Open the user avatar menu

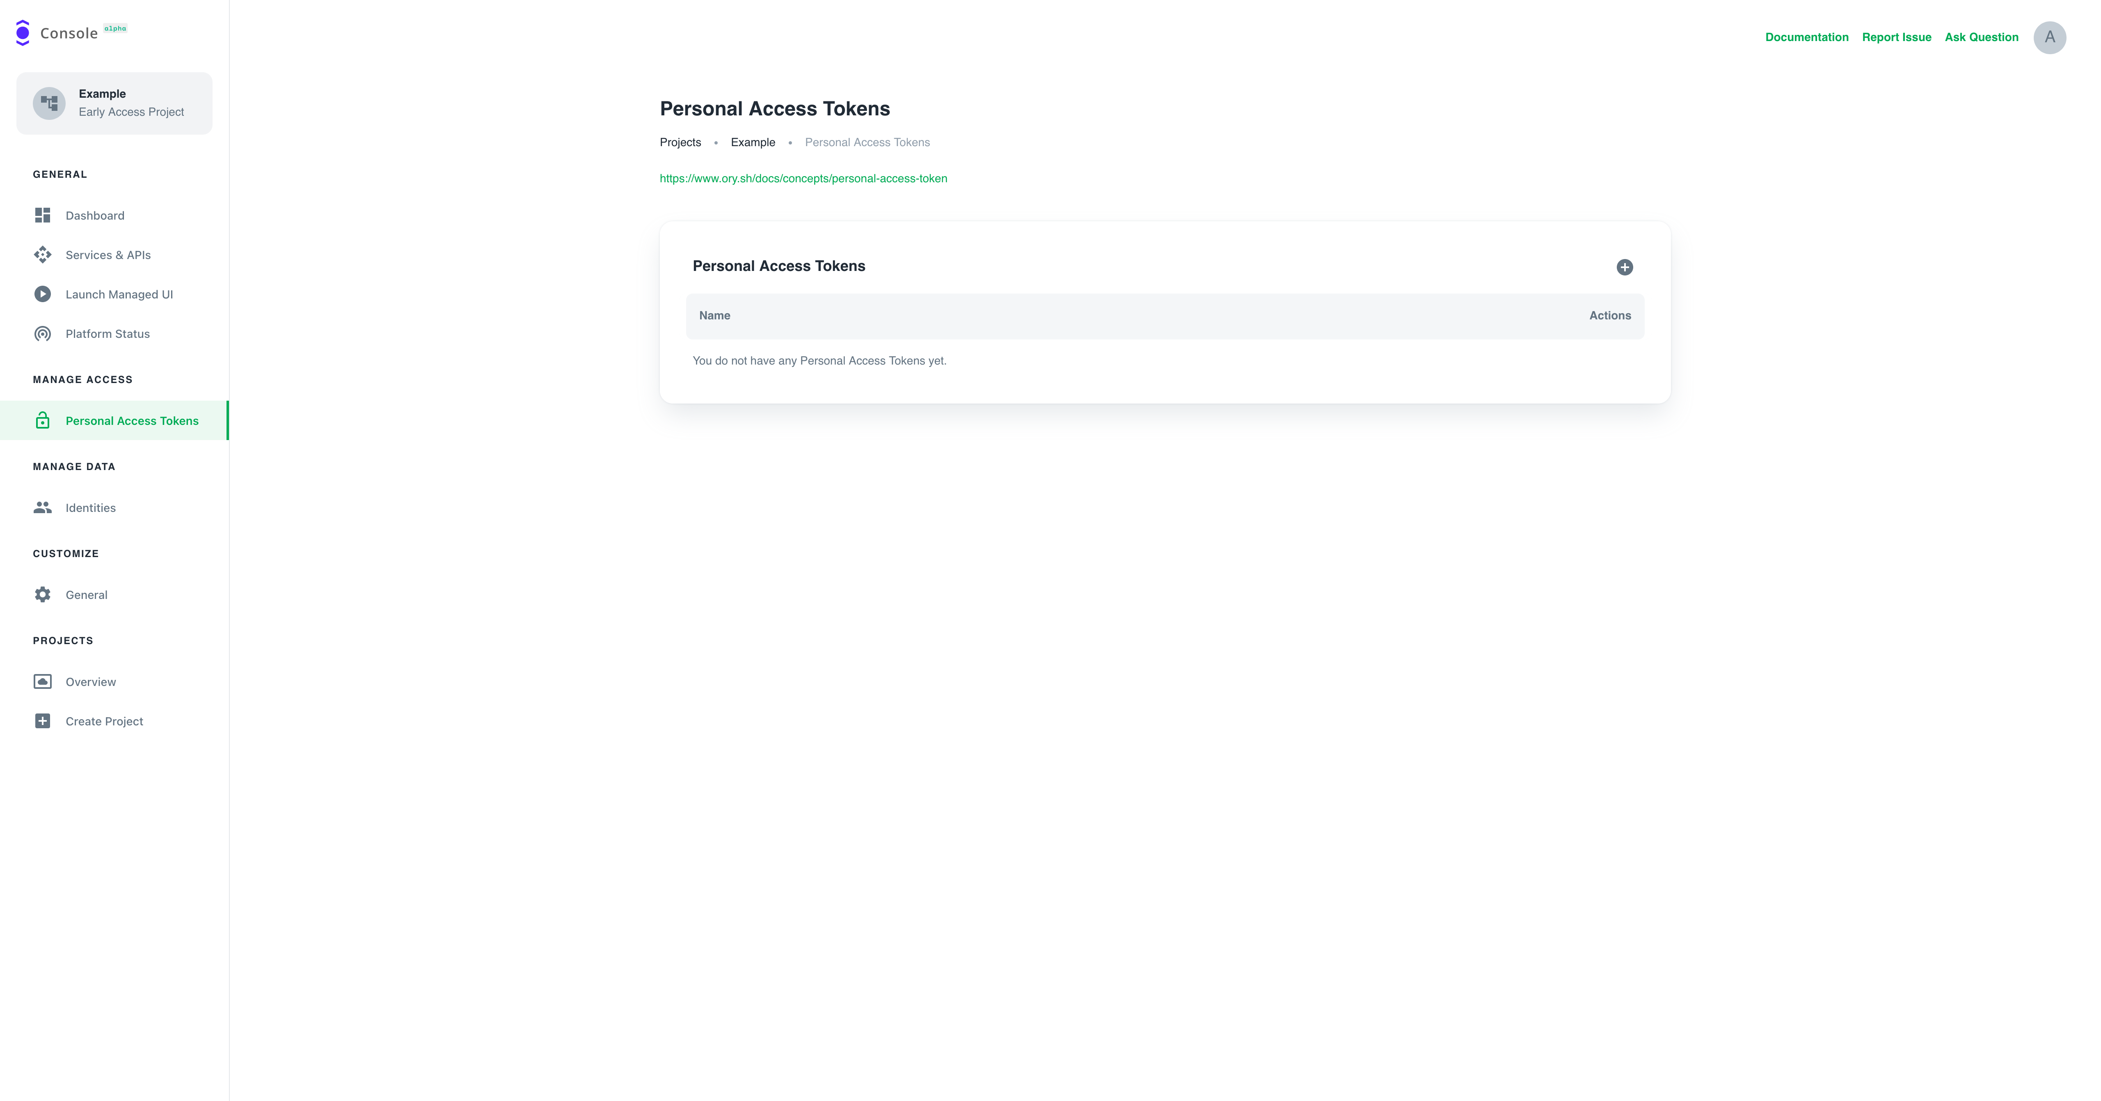[x=2049, y=37]
